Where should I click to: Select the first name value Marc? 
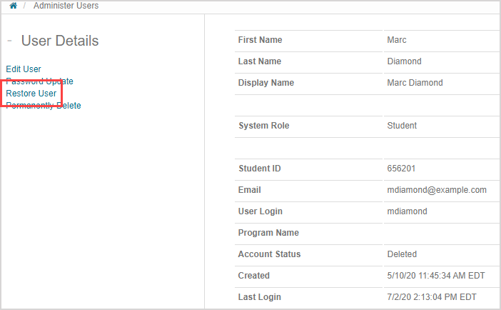point(397,40)
